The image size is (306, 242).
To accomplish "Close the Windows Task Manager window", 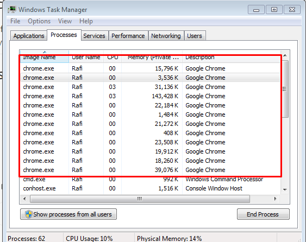I will [x=292, y=10].
